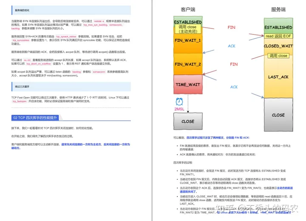Click the bullet starting 当主动方关闭连接时
The height and width of the screenshot is (221, 306).
pos(232,173)
